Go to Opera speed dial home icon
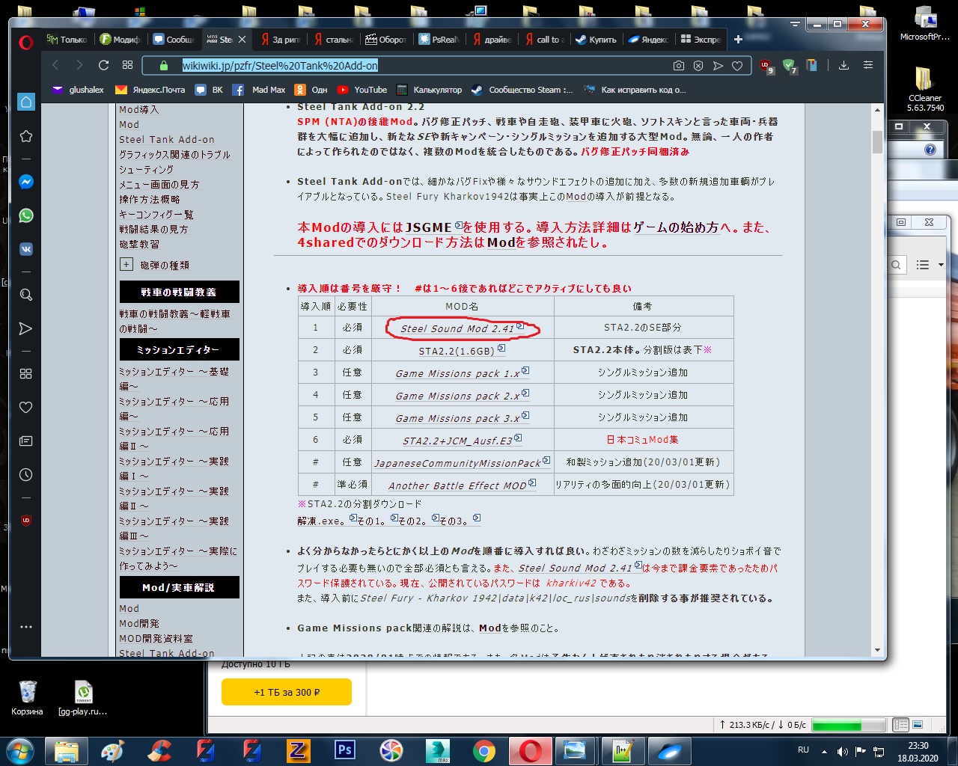The width and height of the screenshot is (958, 766). (26, 102)
